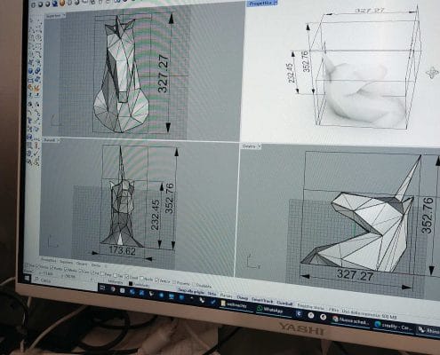Screen dimensions: 440x355
Task: Open the Superiore viewport title dropdown arrow
Action: pyautogui.click(x=64, y=15)
